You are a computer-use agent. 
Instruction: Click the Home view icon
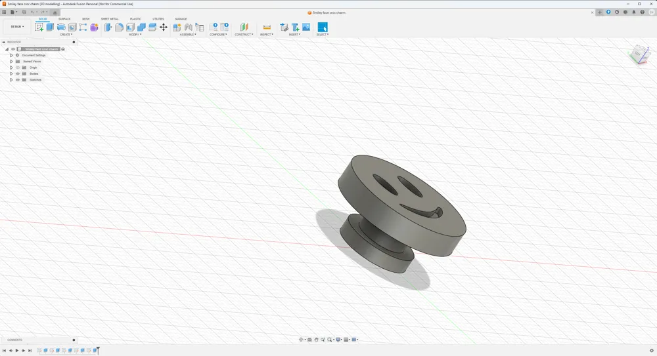click(x=55, y=12)
